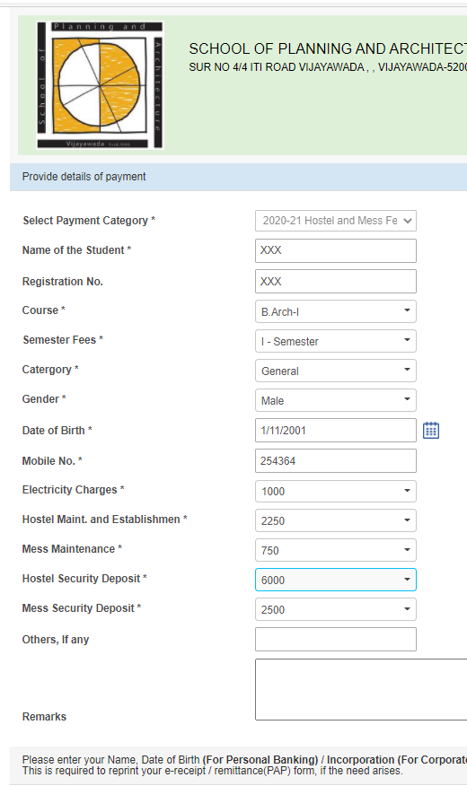Screen dimensions: 467x786
Task: Expand the Mess Maintenance dropdown showing 750
Action: tap(336, 550)
